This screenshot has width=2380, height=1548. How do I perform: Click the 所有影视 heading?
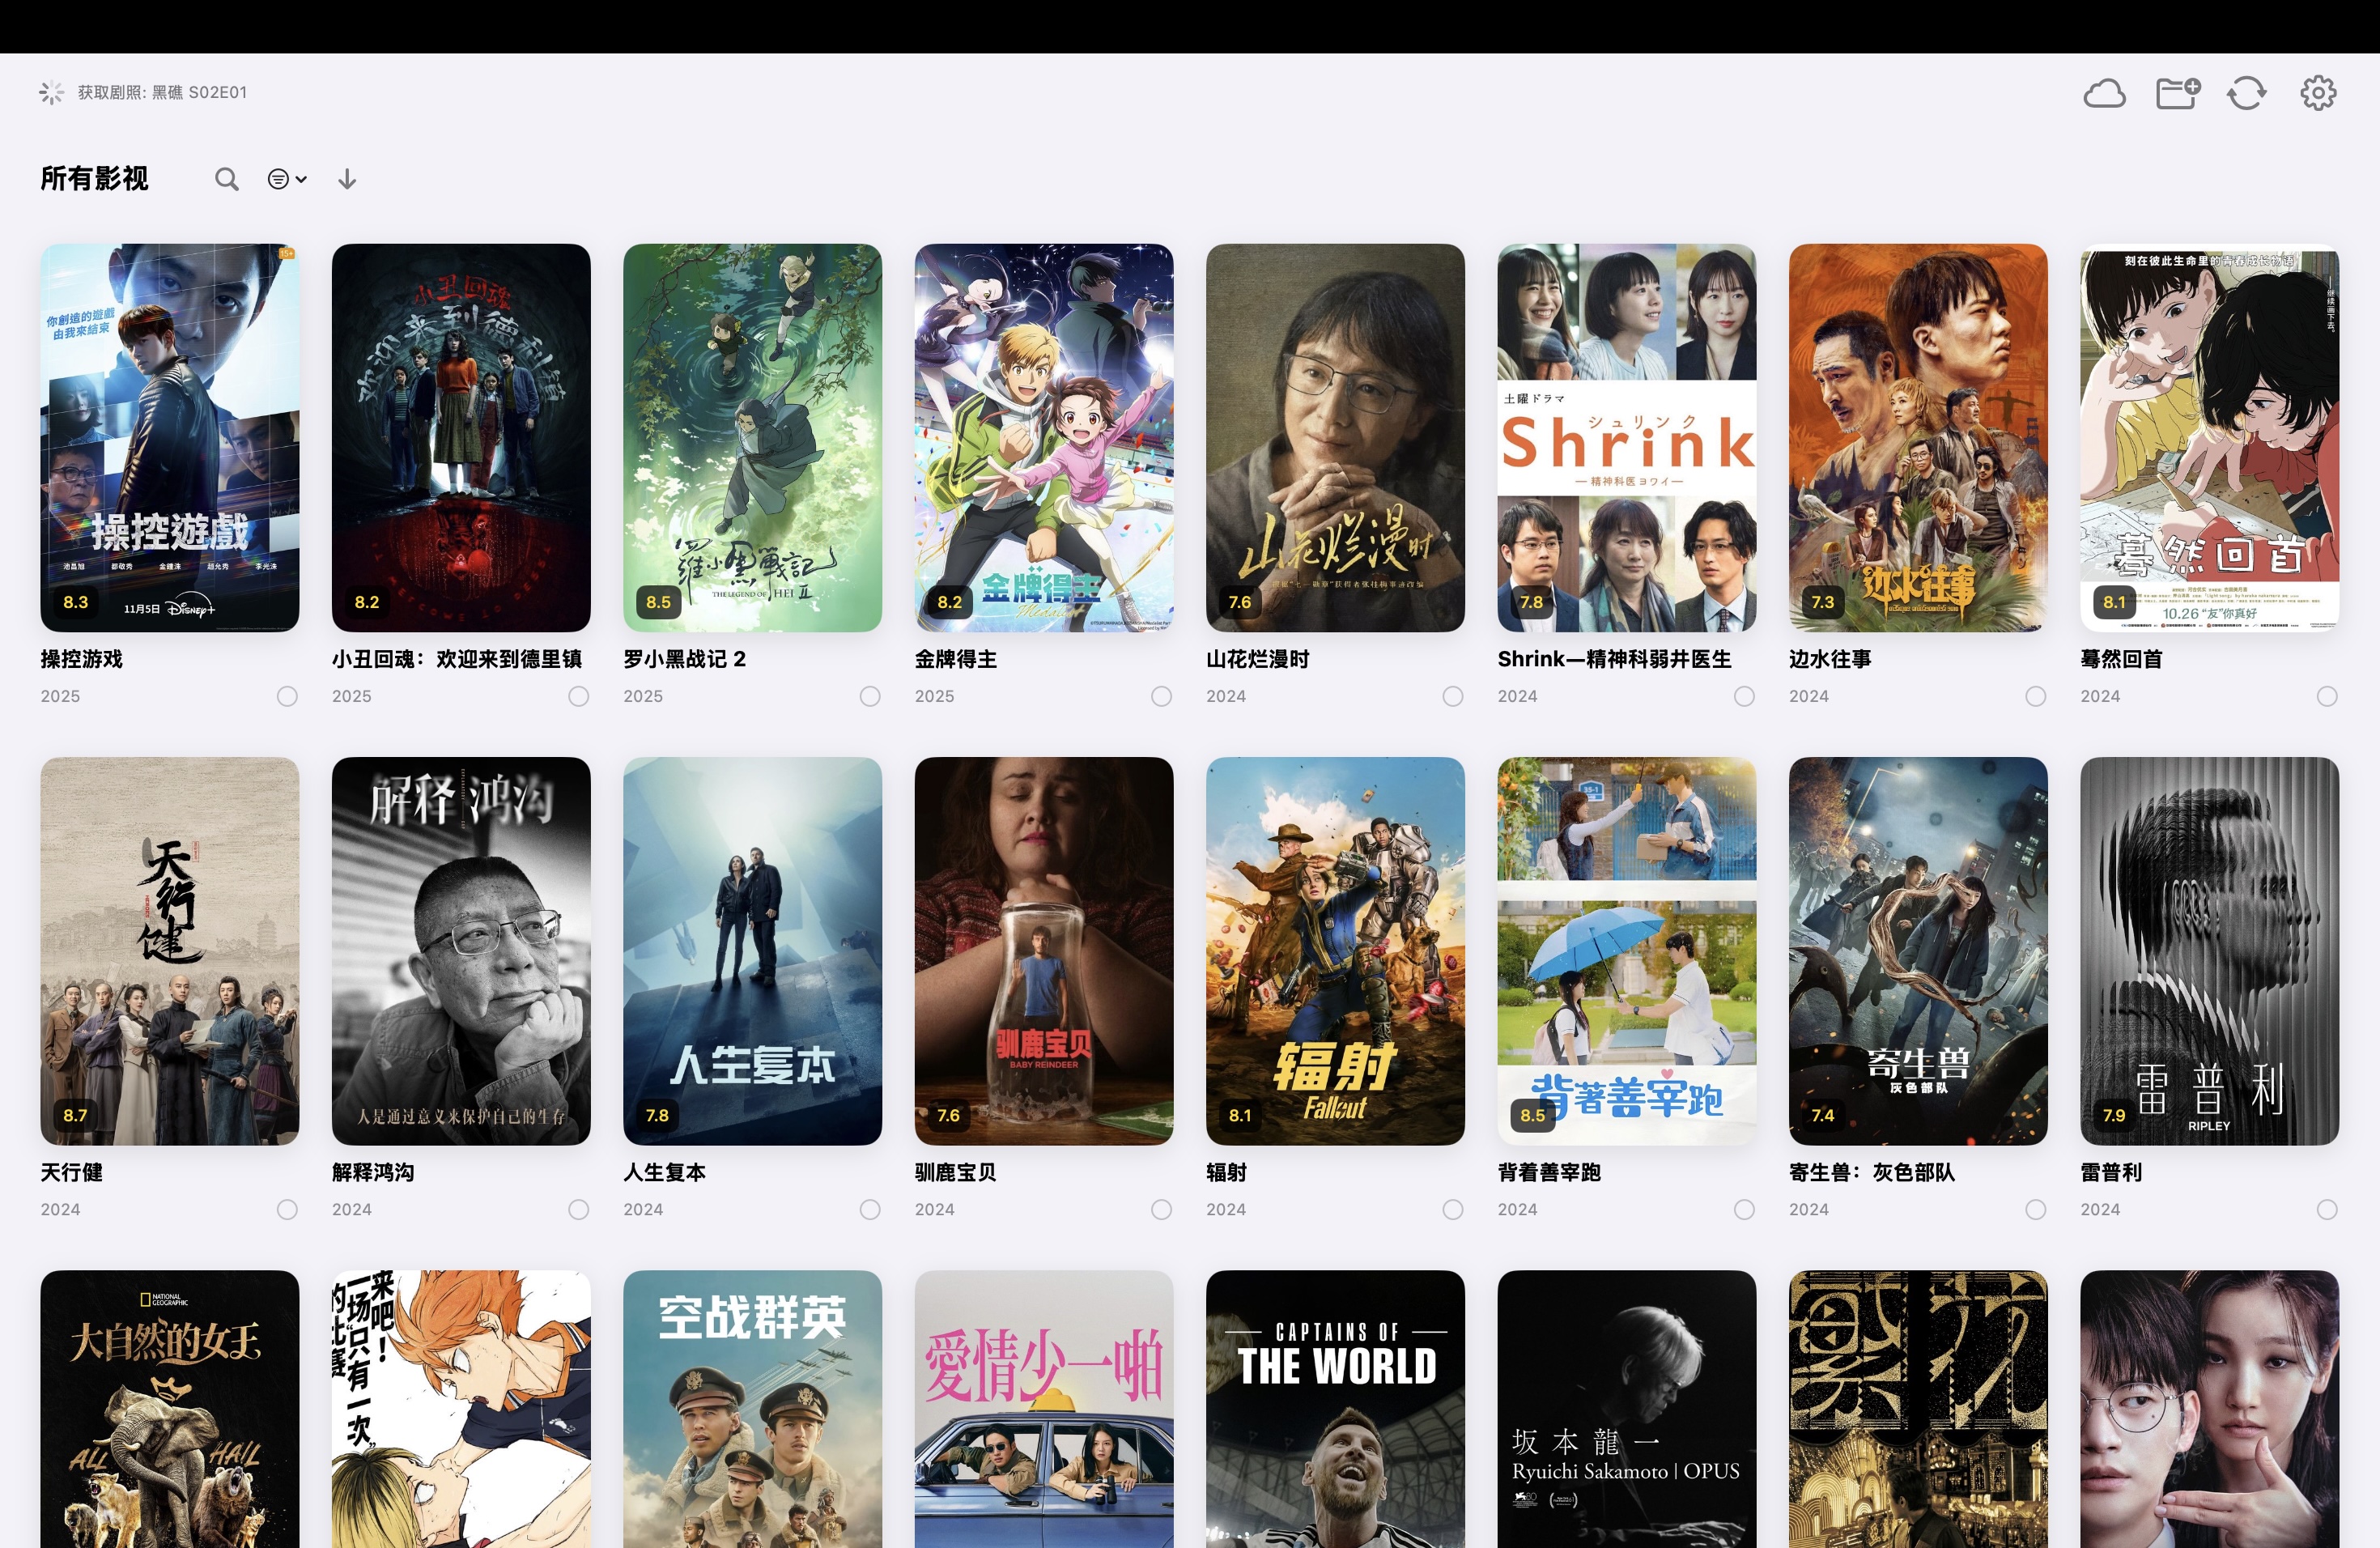[x=94, y=178]
